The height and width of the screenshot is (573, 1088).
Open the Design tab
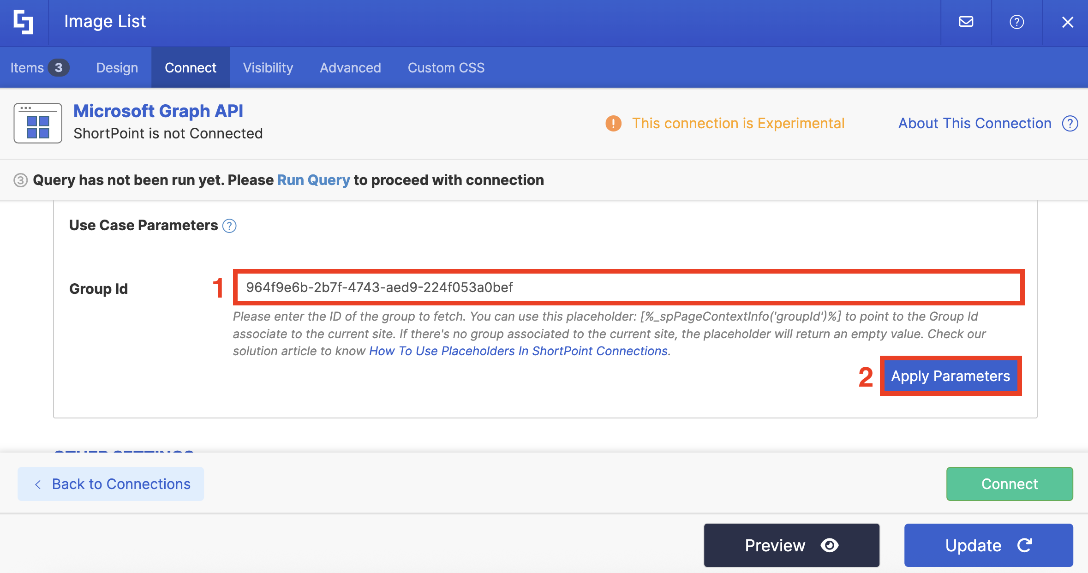(117, 68)
